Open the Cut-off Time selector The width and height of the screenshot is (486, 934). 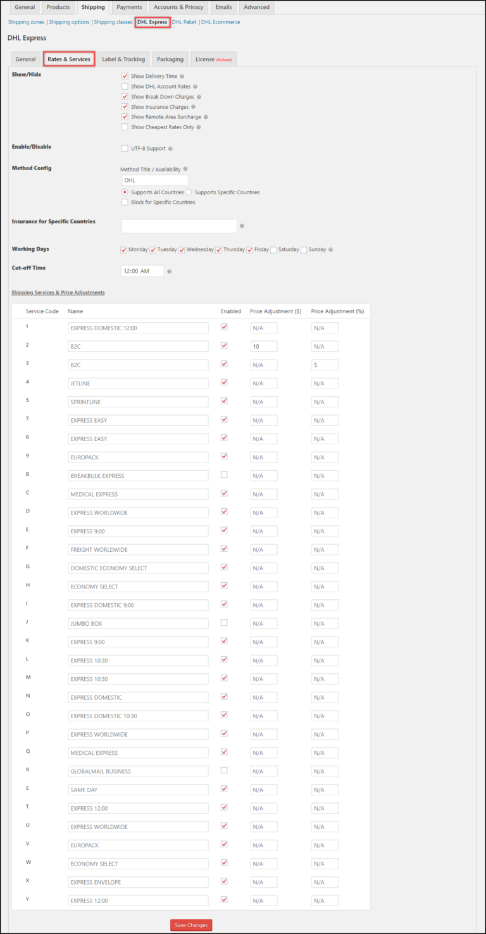pyautogui.click(x=142, y=271)
